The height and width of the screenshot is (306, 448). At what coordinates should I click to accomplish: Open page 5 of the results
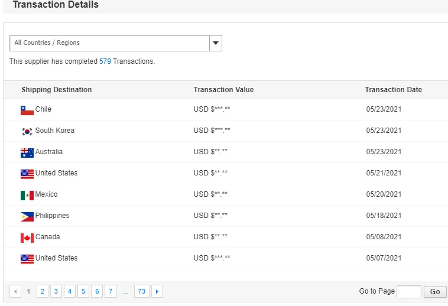(x=83, y=291)
